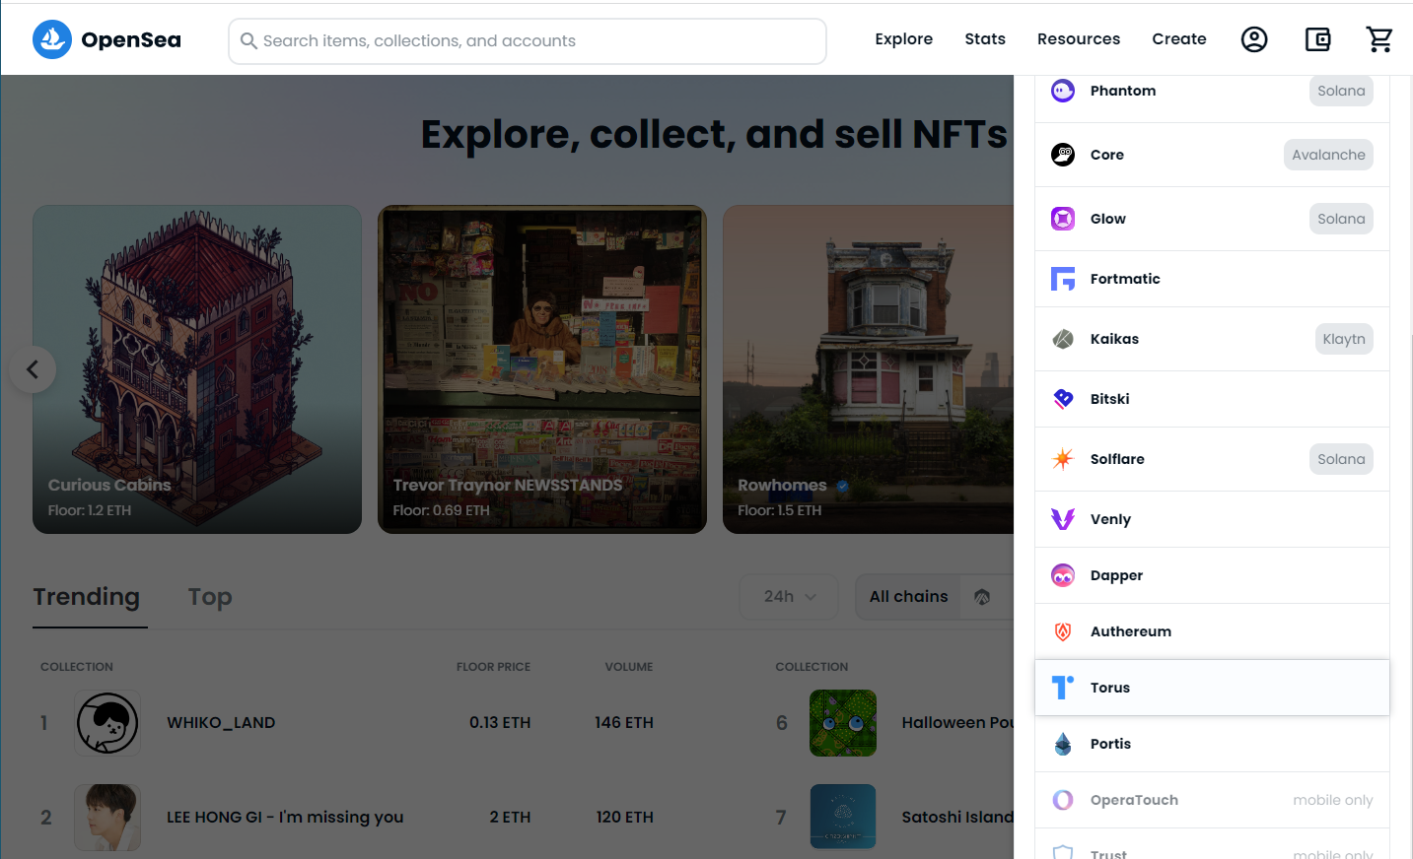The width and height of the screenshot is (1413, 859).
Task: Focus the search items input field
Action: (528, 41)
